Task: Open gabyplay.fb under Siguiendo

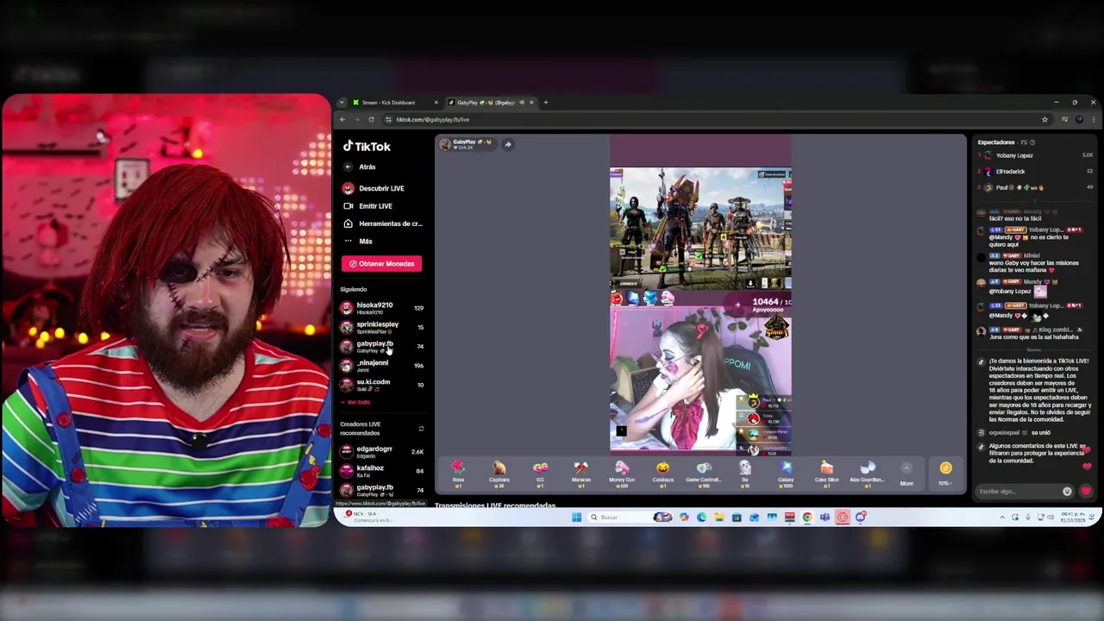Action: [x=382, y=346]
